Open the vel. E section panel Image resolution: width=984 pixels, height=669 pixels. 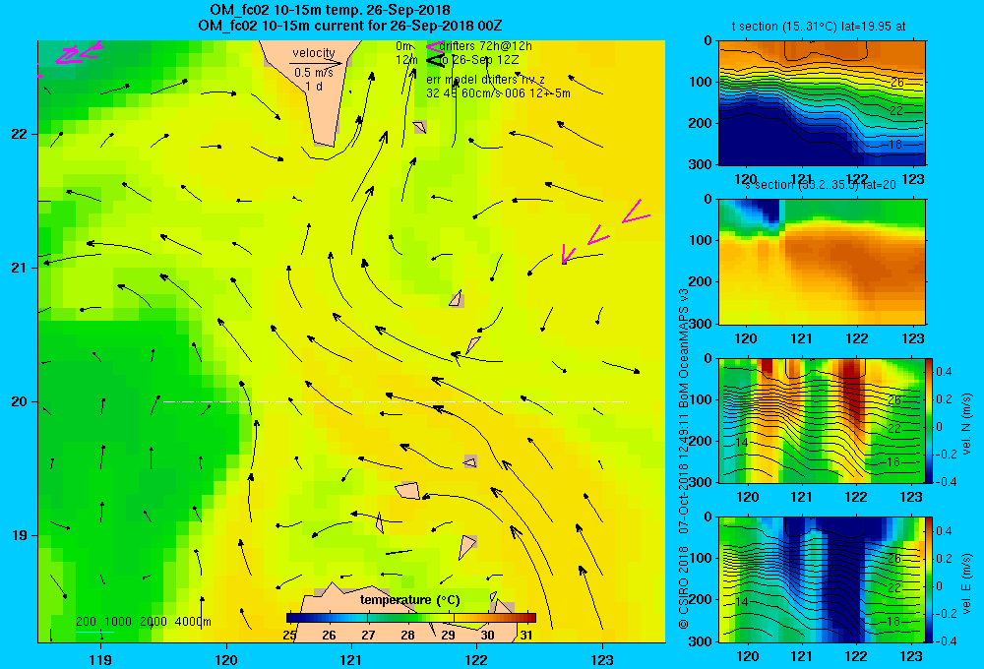[822, 579]
